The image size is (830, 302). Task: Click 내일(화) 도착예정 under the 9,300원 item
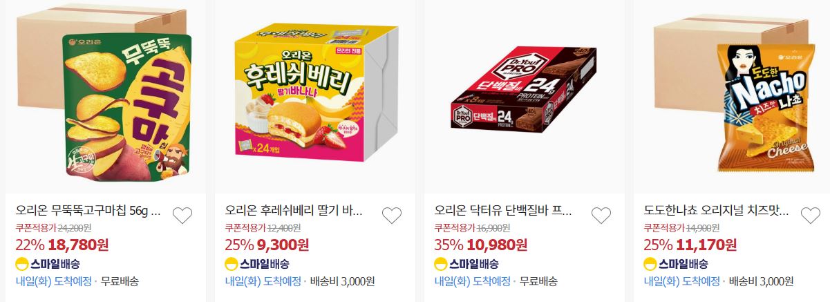(x=263, y=281)
